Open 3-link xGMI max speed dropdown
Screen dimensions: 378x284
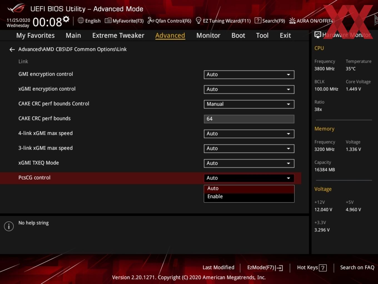[x=249, y=148]
